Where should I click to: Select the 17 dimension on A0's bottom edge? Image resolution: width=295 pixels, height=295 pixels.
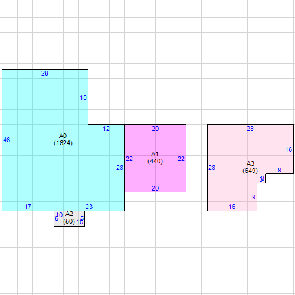coord(28,206)
